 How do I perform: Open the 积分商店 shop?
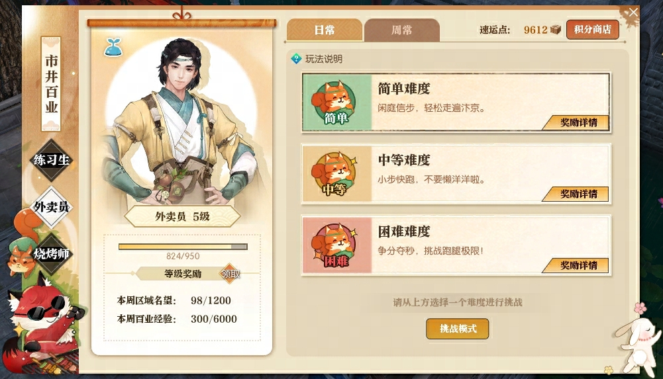tap(592, 29)
